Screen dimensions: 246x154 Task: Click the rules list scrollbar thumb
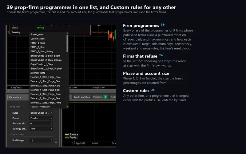pos(67,43)
